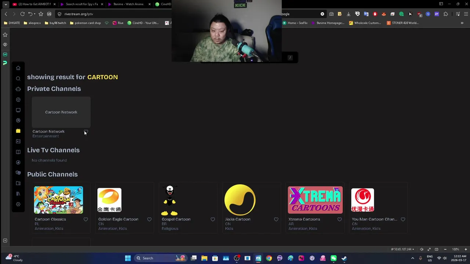Open the STONER 420 World bookmark
Image resolution: width=470 pixels, height=264 pixels.
[402, 23]
